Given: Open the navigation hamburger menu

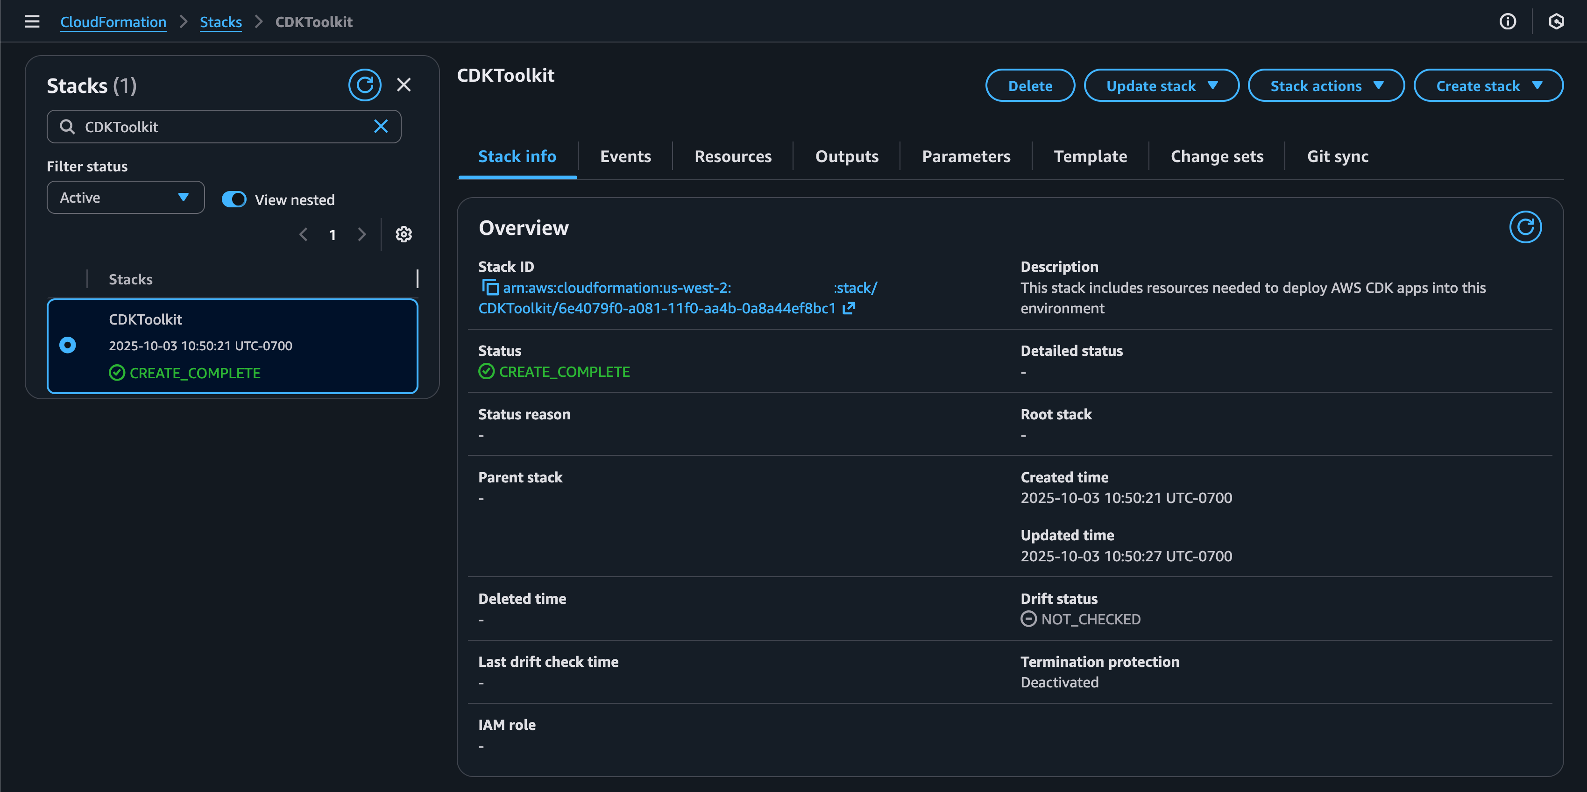Looking at the screenshot, I should point(31,21).
